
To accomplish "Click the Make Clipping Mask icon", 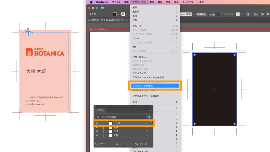I will point(131,144).
